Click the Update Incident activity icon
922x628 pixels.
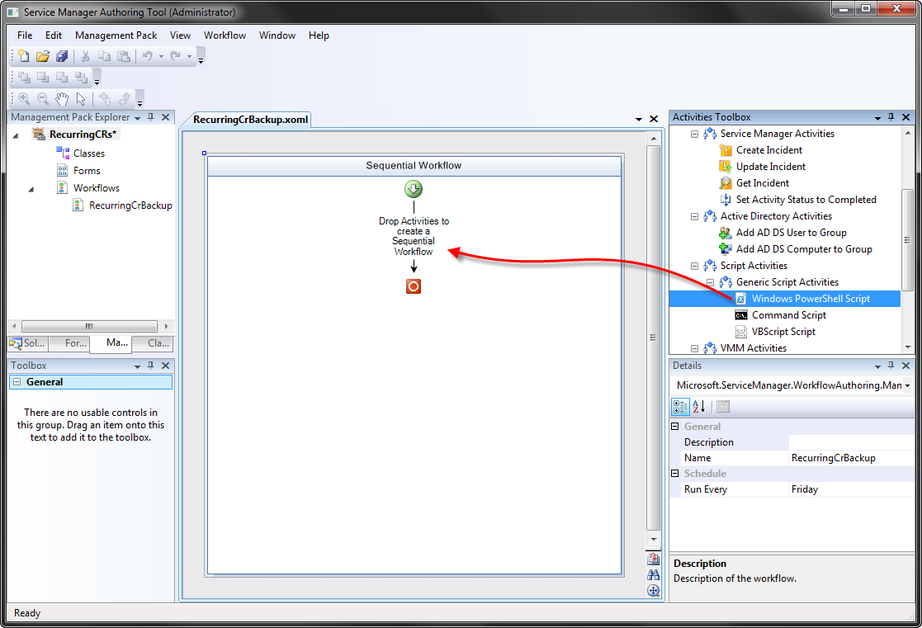click(x=726, y=167)
